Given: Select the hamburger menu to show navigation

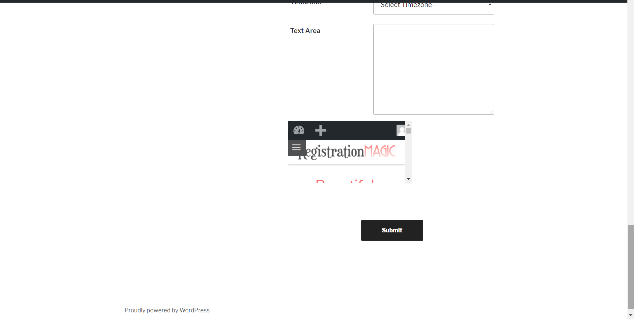Looking at the screenshot, I should [296, 147].
